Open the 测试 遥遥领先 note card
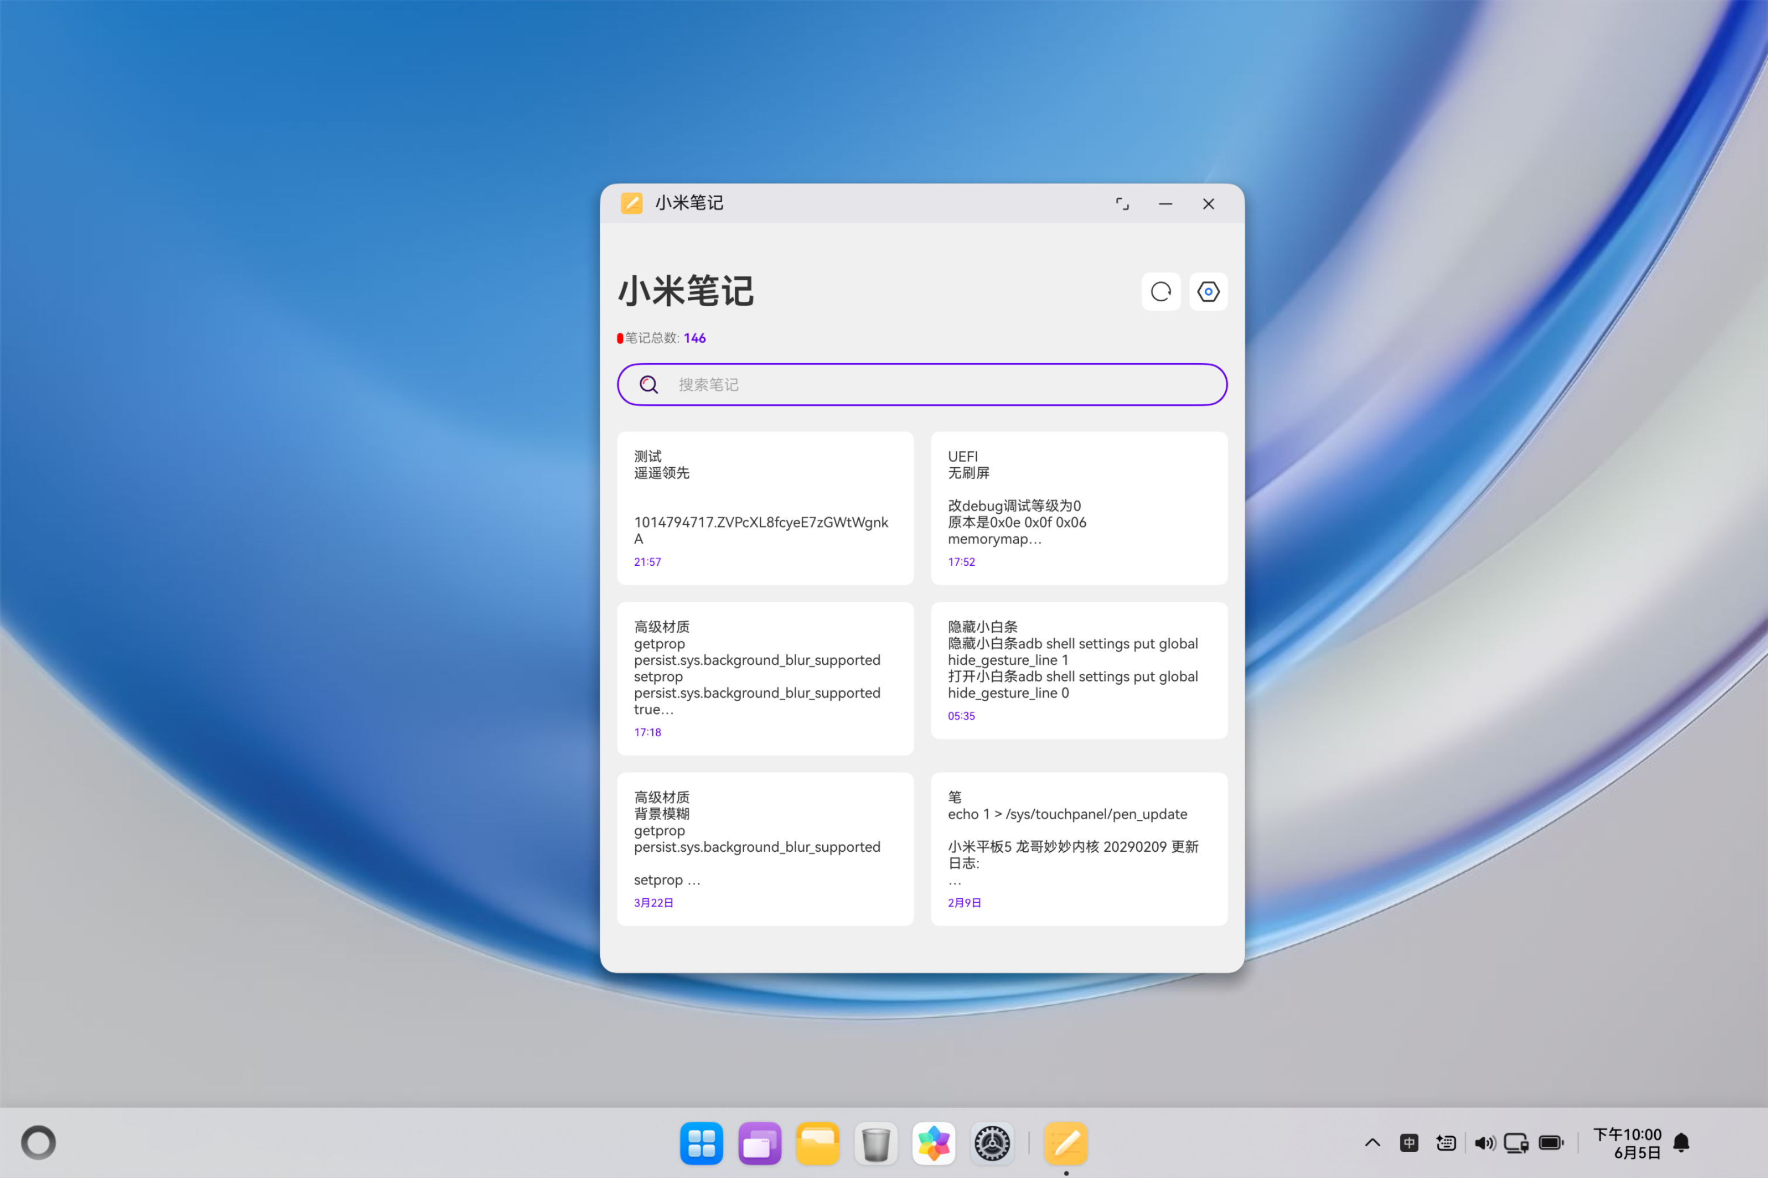Image resolution: width=1768 pixels, height=1178 pixels. (765, 508)
